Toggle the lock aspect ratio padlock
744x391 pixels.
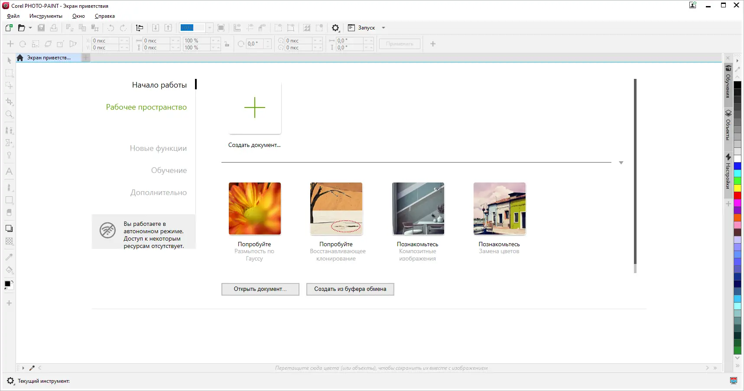(x=227, y=44)
